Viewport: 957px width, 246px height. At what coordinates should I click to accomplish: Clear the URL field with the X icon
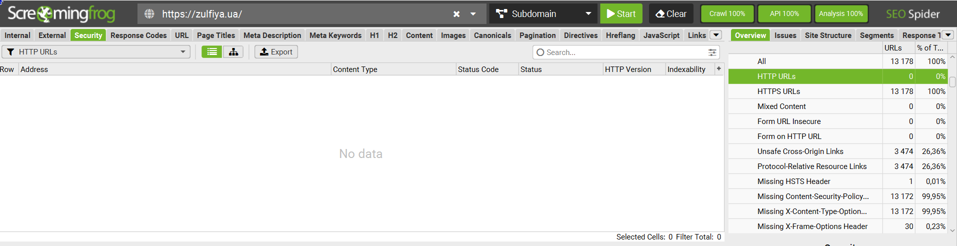coord(456,14)
